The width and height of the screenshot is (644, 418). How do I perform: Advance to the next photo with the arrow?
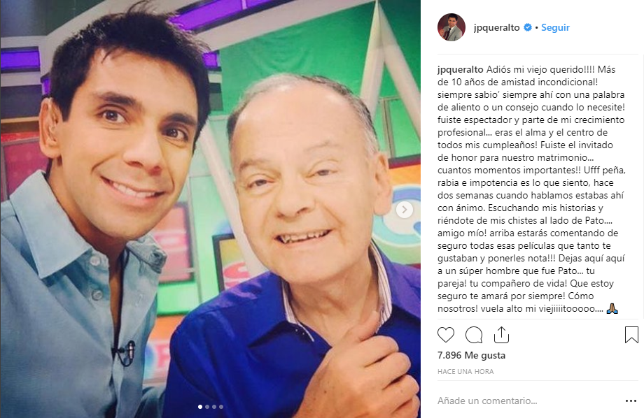(404, 210)
